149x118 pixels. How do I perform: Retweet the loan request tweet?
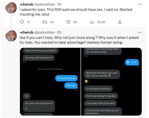click(x=45, y=22)
